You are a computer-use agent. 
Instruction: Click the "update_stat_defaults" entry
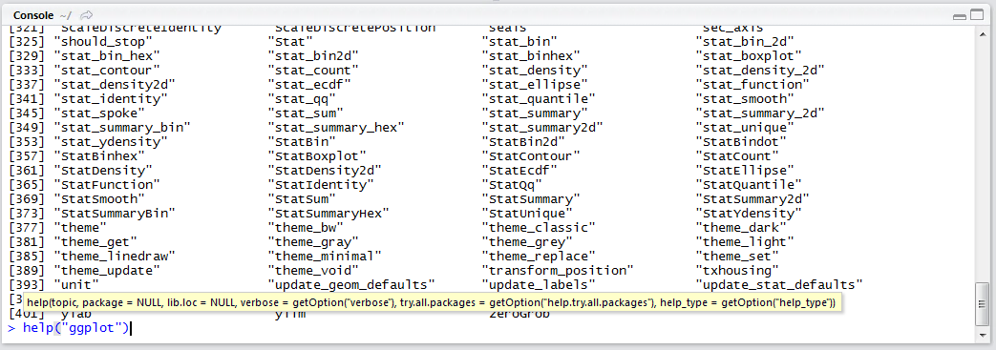click(779, 284)
